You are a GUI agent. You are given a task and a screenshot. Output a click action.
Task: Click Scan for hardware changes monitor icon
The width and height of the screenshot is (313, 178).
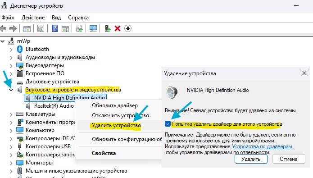(93, 28)
